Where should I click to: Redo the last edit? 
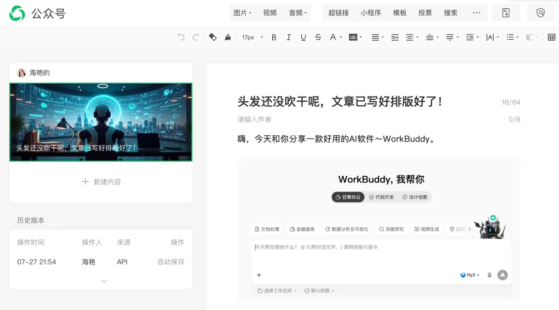pos(195,37)
